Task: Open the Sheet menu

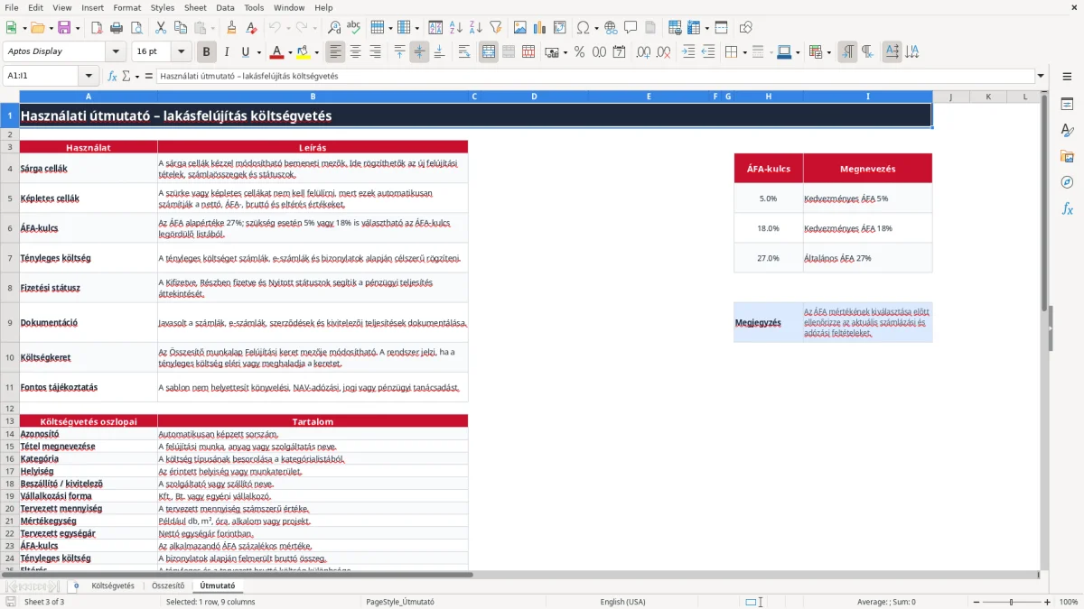Action: pos(195,7)
